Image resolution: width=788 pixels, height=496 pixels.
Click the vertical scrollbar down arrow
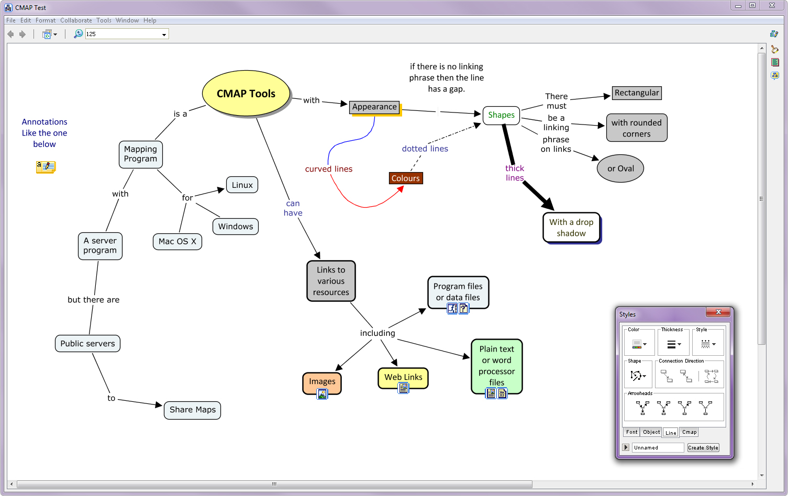(761, 475)
